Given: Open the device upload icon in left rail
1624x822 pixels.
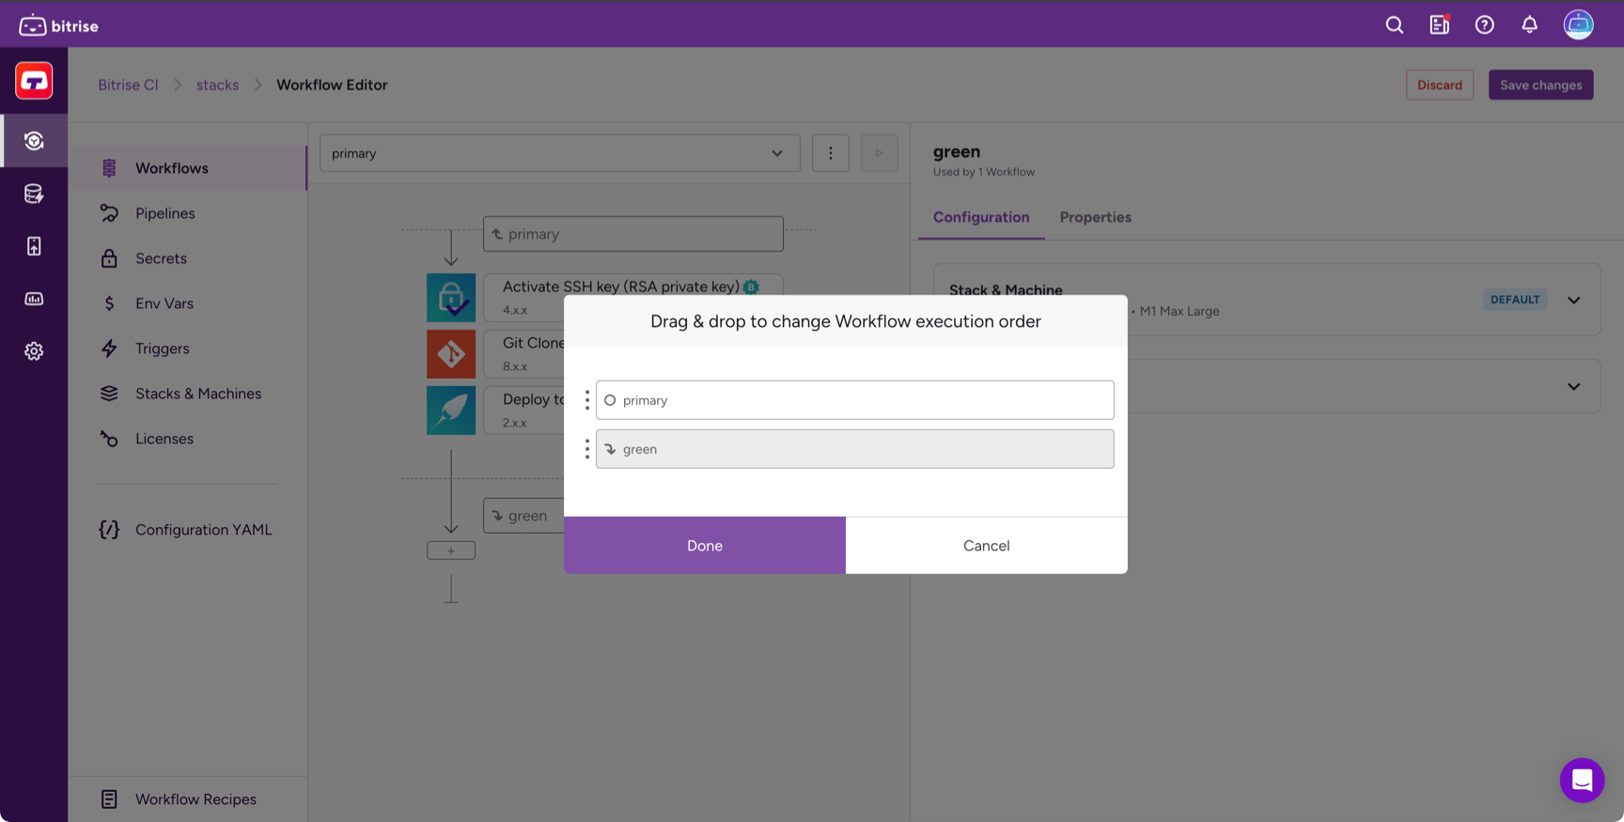Looking at the screenshot, I should (34, 246).
